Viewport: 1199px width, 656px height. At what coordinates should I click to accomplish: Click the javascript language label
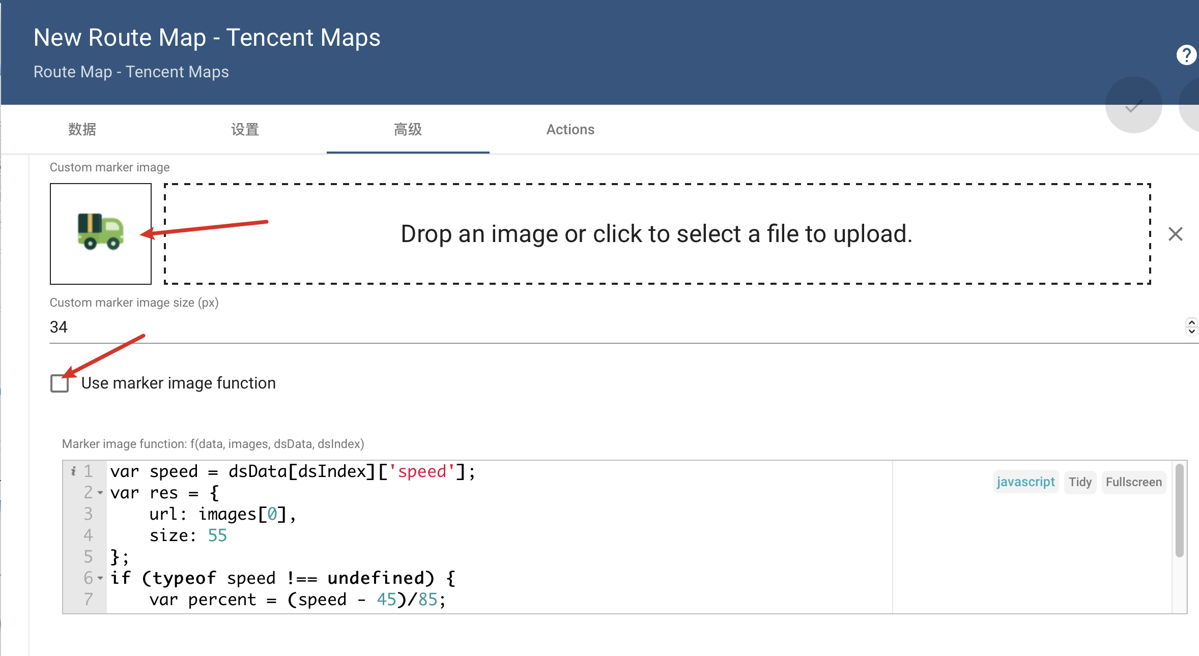click(1025, 482)
